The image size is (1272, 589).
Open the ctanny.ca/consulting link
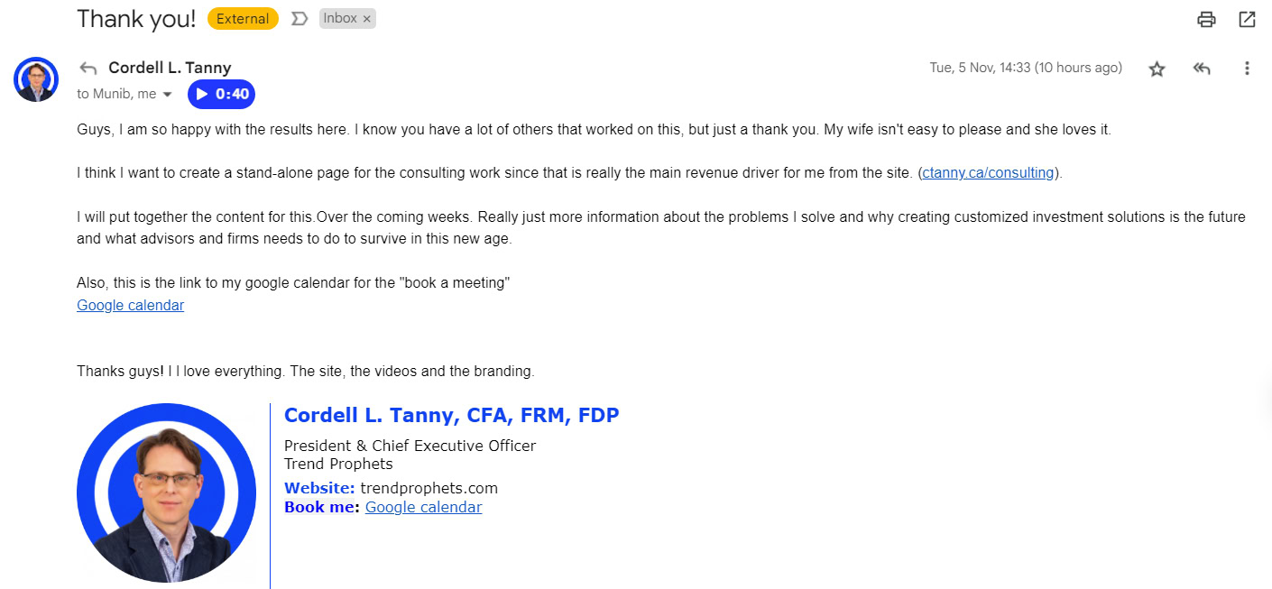point(988,173)
